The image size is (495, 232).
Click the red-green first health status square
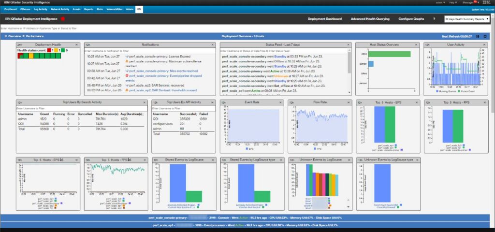(x=20, y=56)
